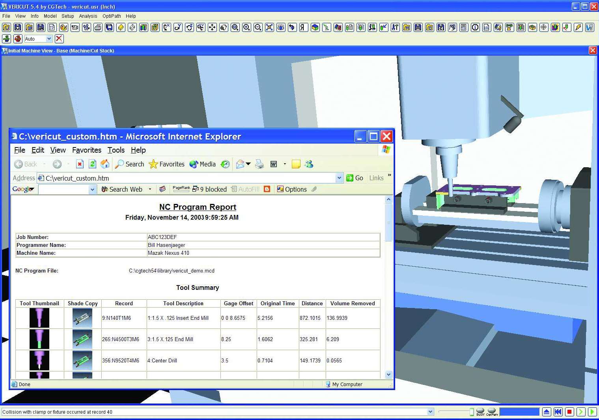Click the Single Step green arrow button
599x420 pixels.
point(581,412)
